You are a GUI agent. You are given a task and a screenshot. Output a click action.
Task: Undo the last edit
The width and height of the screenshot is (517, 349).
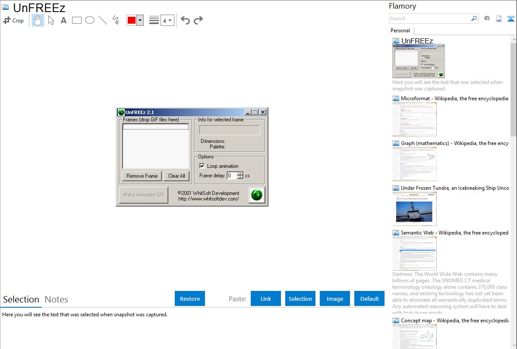185,20
